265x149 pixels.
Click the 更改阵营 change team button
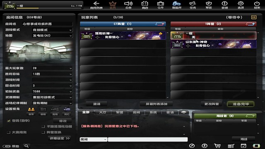212,104
